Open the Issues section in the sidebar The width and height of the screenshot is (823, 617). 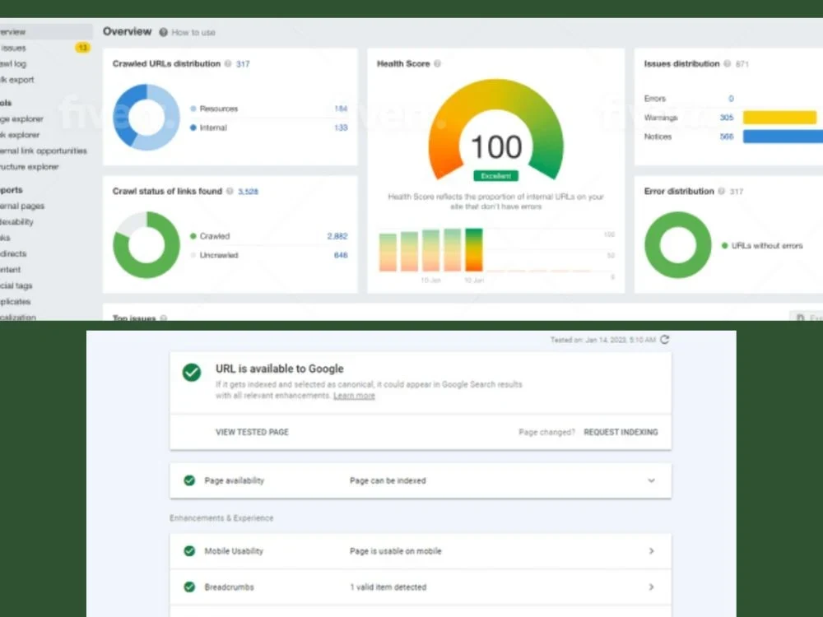(x=13, y=48)
